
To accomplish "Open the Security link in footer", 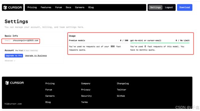I will pyautogui.click(x=86, y=96).
